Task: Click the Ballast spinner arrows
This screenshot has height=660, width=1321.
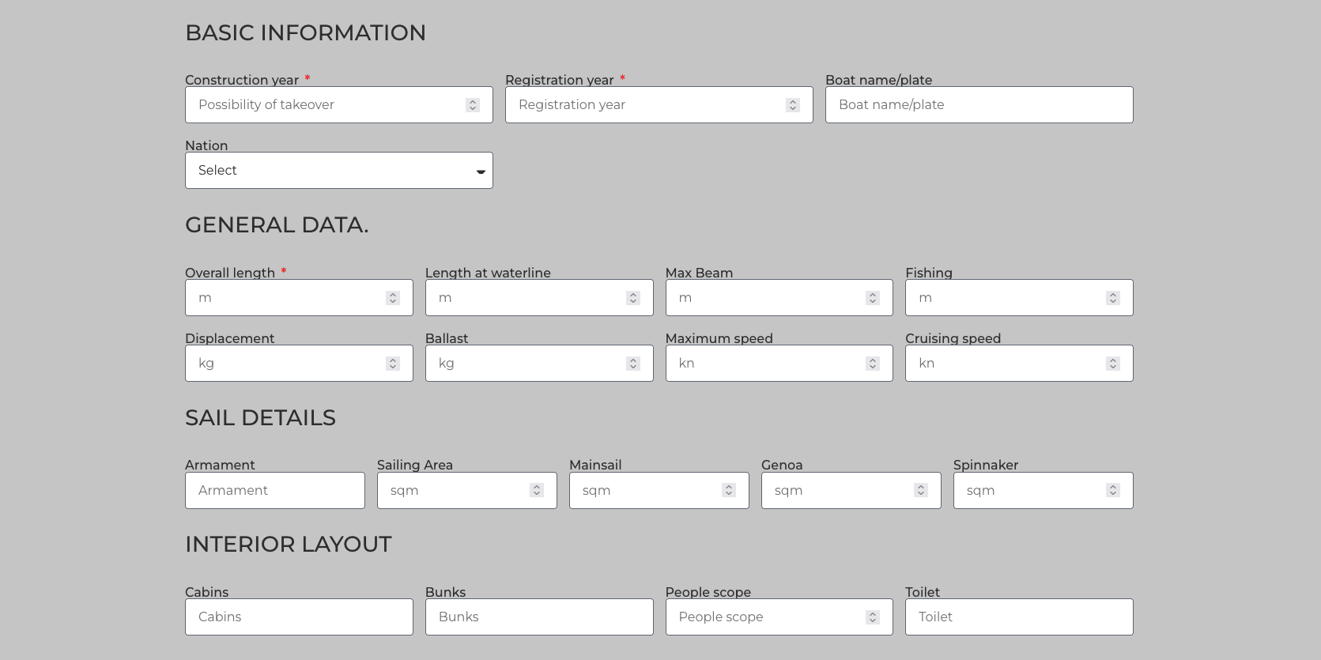Action: coord(633,364)
